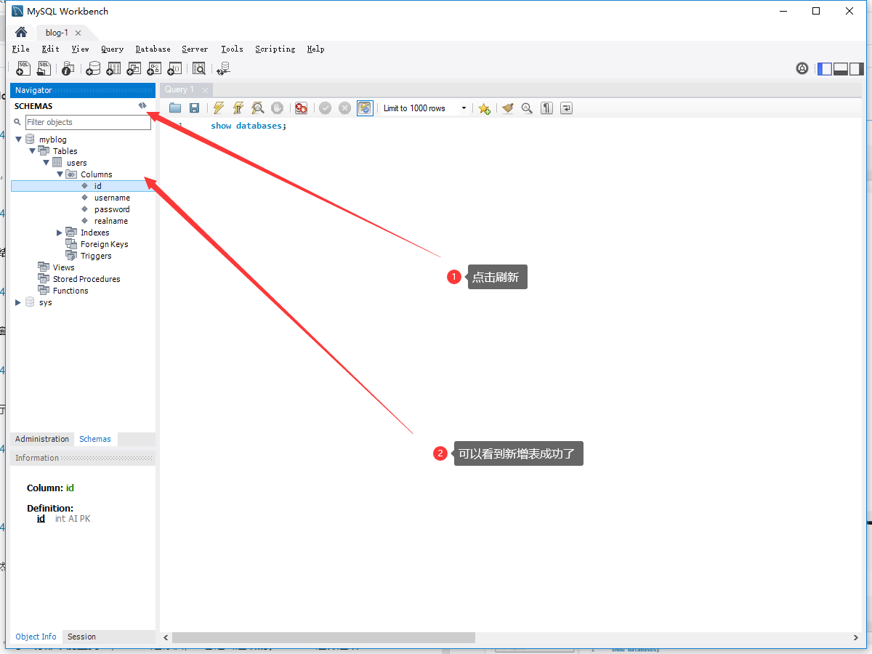Toggle the left sidebar panel visibility
Viewport: 872px width, 654px height.
[825, 69]
